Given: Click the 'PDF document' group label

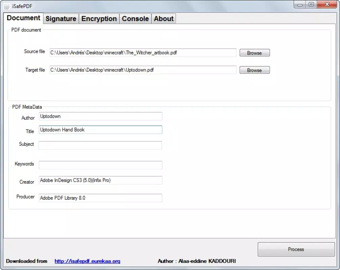Looking at the screenshot, I should 26,30.
